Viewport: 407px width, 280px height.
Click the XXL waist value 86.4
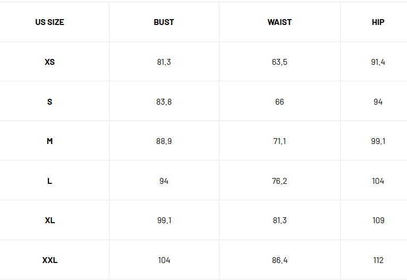coord(279,260)
